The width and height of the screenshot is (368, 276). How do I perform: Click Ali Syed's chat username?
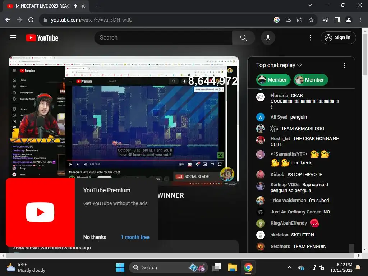(279, 117)
